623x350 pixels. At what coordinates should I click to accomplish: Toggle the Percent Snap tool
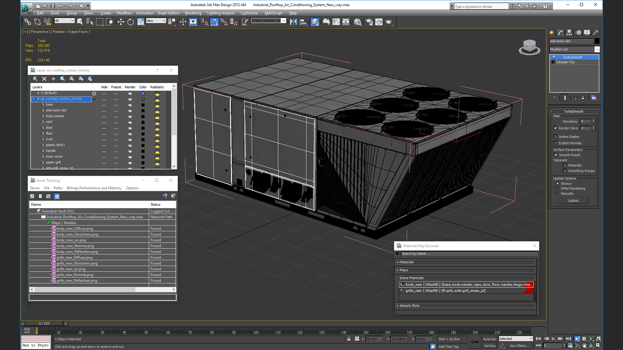[224, 22]
